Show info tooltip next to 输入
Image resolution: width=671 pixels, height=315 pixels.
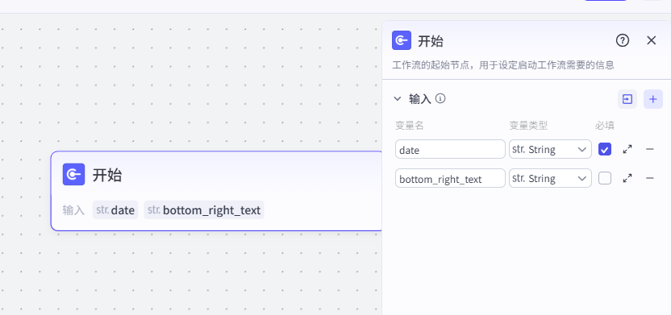(440, 99)
